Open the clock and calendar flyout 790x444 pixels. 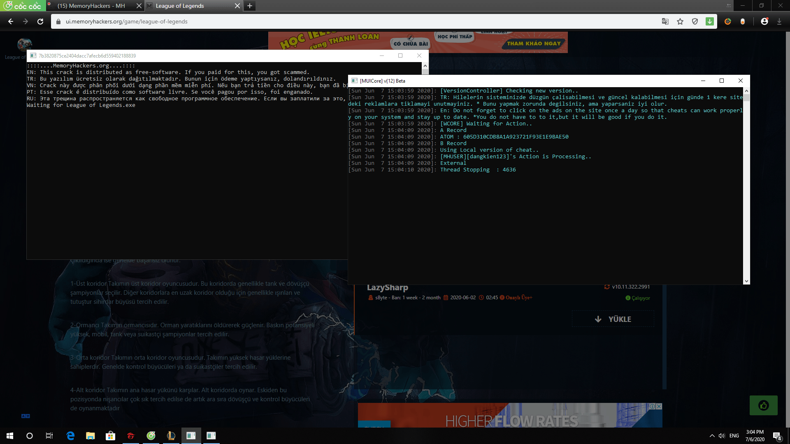pos(755,436)
